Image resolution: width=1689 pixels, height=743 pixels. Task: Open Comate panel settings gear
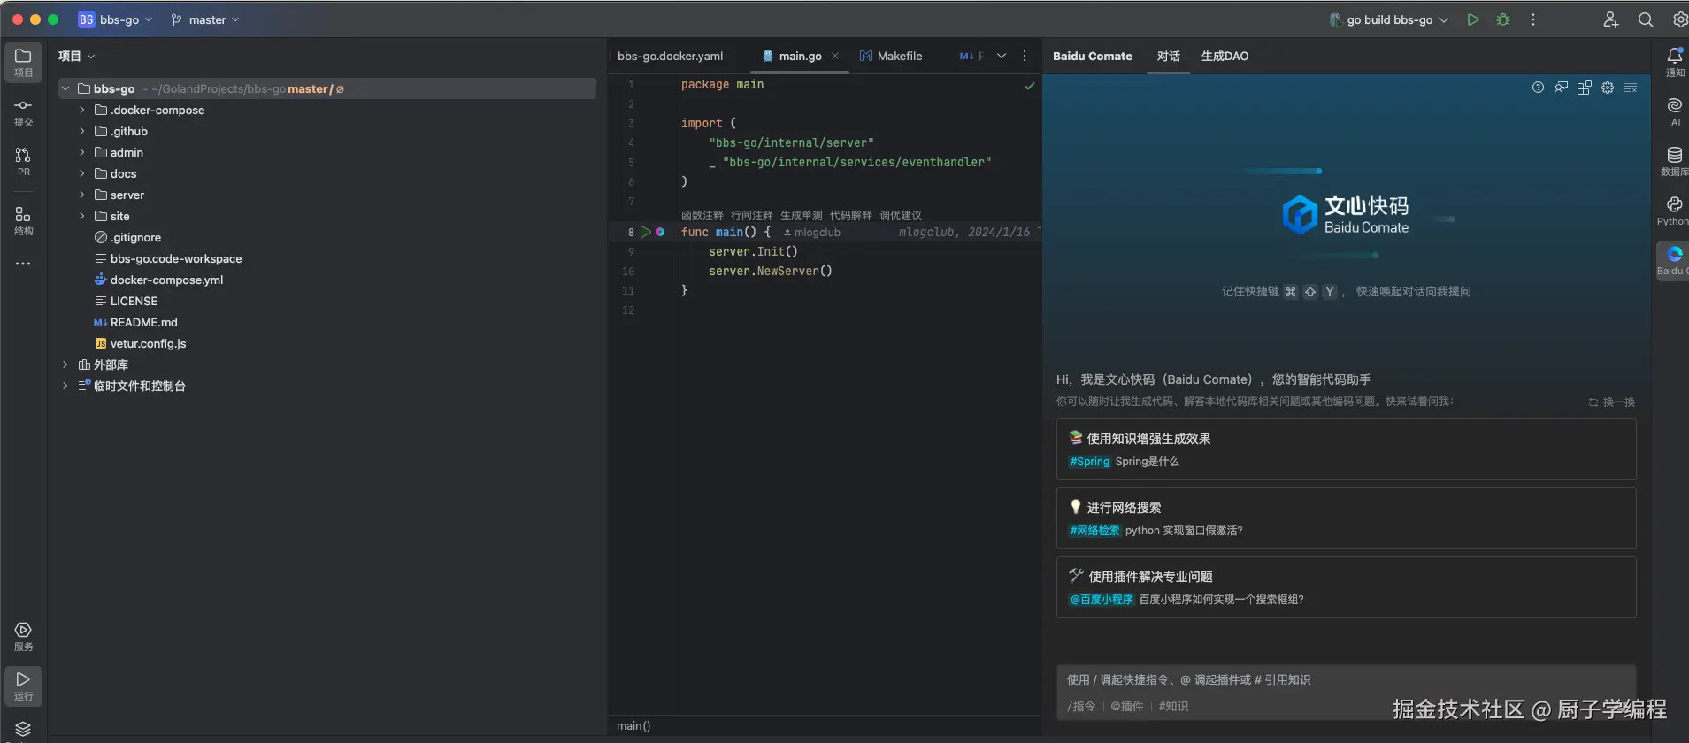(1608, 88)
